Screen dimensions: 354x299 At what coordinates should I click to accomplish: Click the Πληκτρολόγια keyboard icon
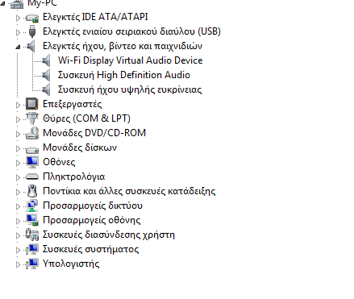click(32, 176)
